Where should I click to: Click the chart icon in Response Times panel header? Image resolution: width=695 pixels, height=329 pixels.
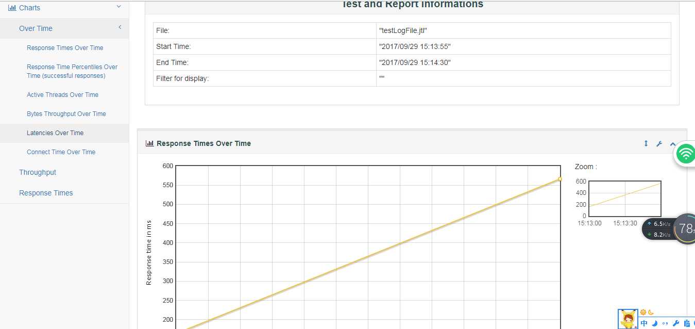point(150,143)
